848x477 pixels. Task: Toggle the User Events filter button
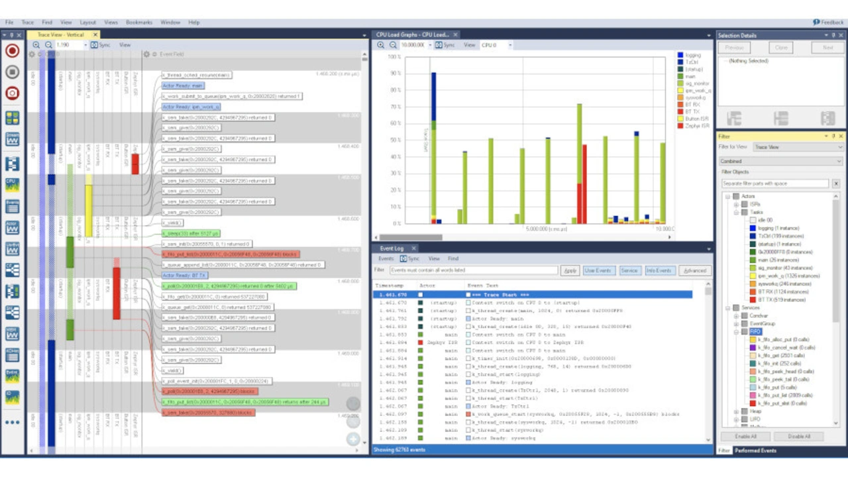(x=598, y=270)
